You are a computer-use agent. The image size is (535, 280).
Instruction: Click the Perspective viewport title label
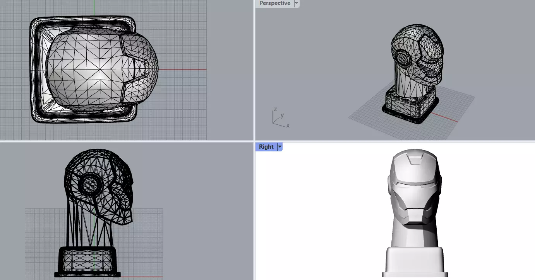274,3
